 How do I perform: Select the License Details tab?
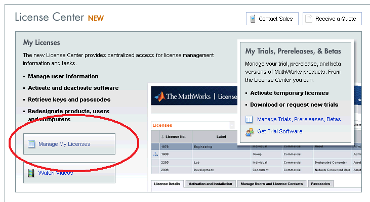pos(167,184)
